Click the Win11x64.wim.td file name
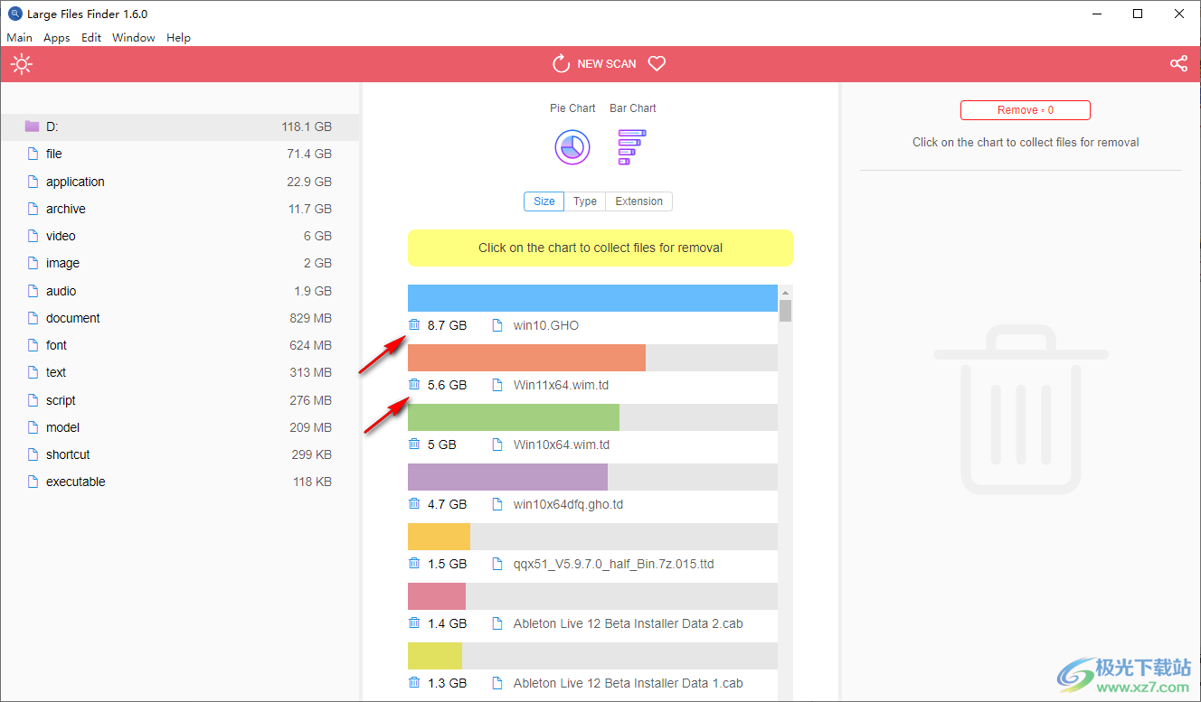 (561, 385)
